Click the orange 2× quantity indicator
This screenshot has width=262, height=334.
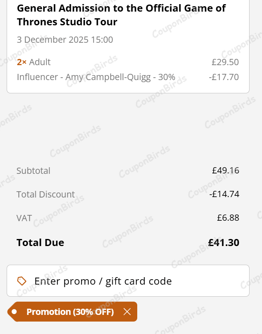tap(22, 62)
